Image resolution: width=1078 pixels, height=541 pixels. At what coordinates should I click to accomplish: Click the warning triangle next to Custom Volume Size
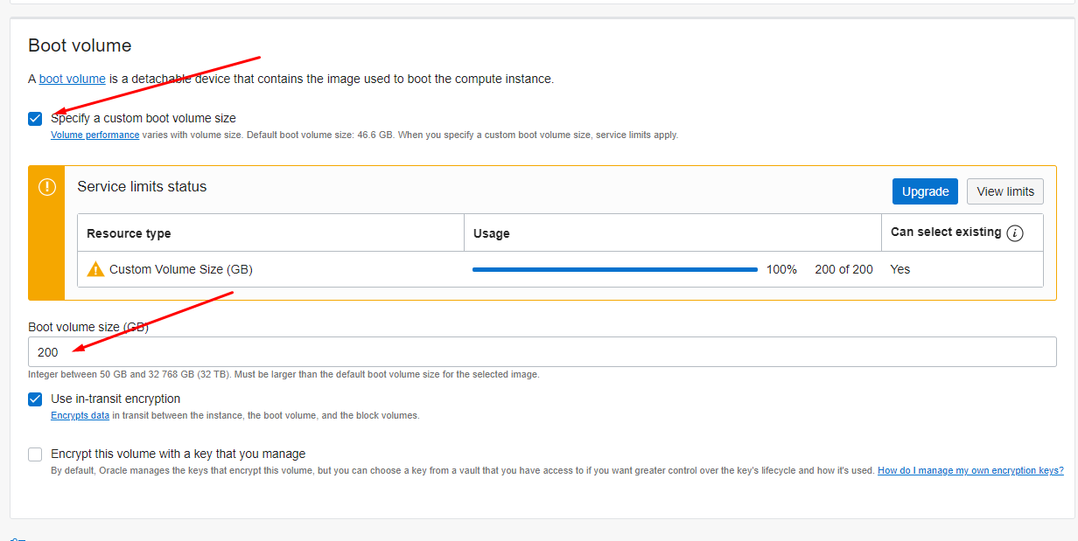(x=96, y=269)
